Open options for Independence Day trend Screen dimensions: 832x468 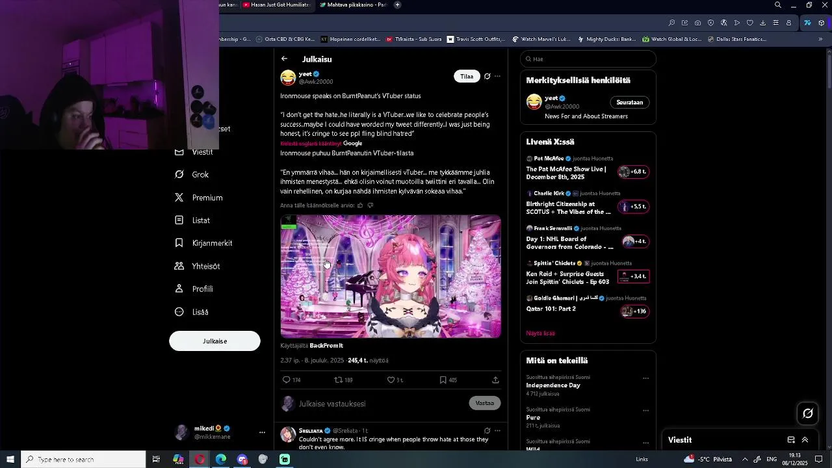pos(645,378)
